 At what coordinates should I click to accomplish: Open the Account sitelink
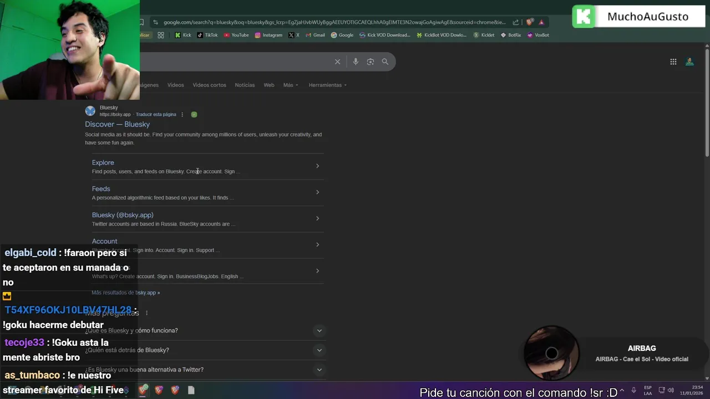click(104, 241)
